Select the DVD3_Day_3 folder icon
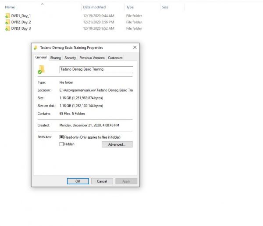The image size is (263, 226). click(7, 29)
